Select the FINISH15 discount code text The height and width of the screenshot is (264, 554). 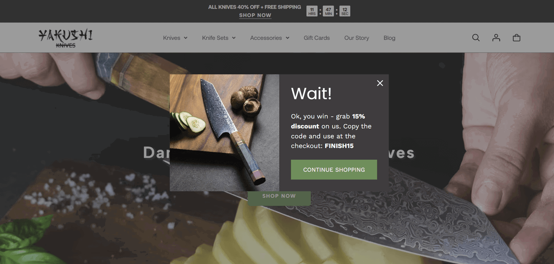pos(339,146)
